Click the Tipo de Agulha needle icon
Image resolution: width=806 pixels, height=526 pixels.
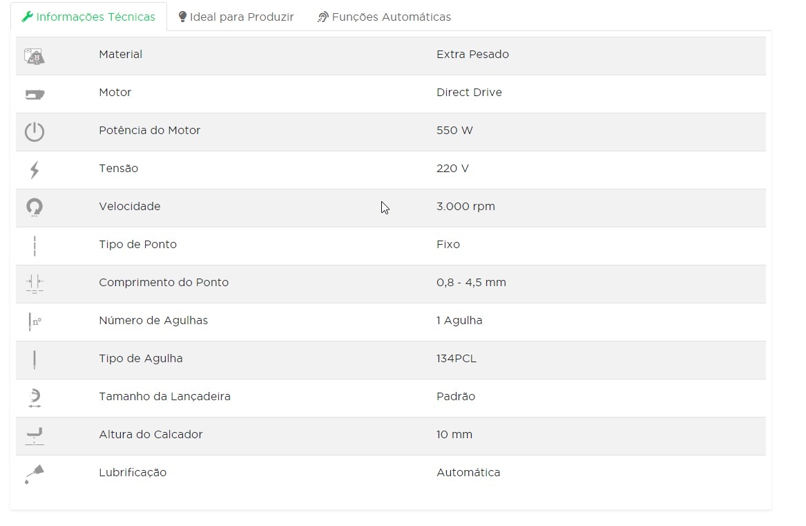(35, 359)
